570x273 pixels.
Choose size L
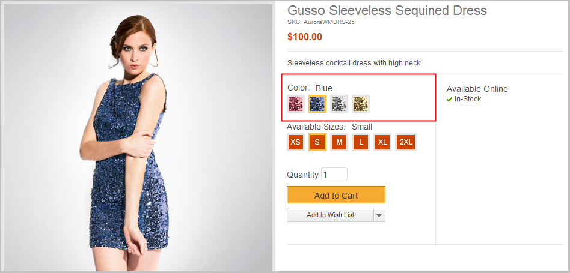[x=361, y=142]
